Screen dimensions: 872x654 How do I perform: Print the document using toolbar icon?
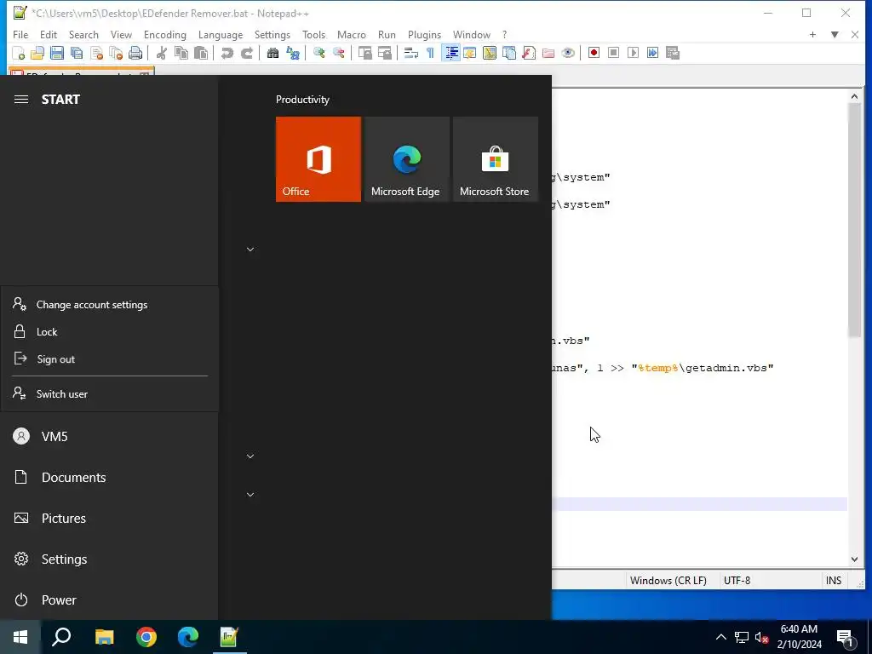pyautogui.click(x=135, y=53)
